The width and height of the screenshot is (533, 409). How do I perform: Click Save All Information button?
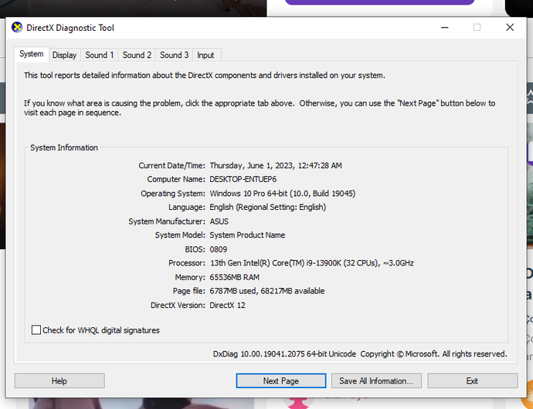coord(376,380)
